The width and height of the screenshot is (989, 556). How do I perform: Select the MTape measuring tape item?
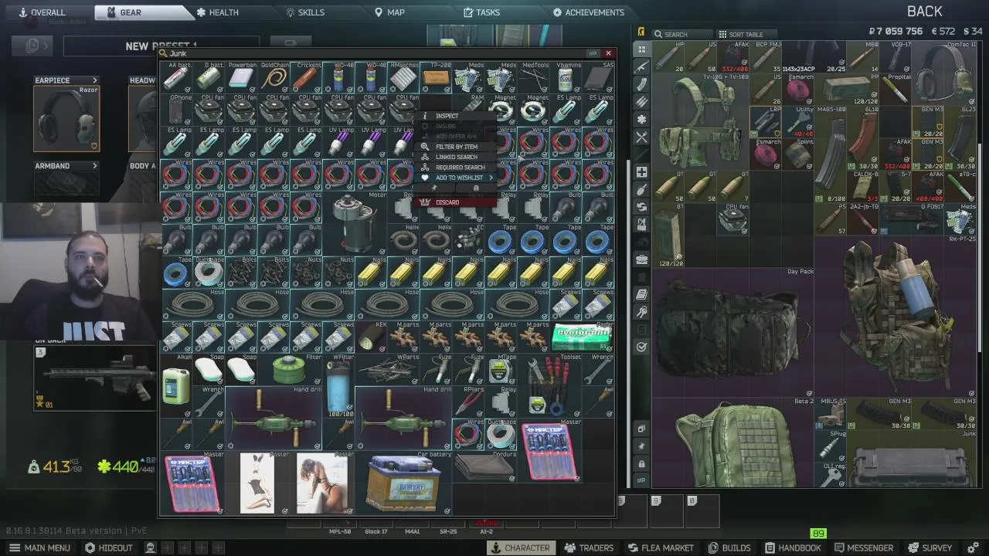click(x=501, y=369)
